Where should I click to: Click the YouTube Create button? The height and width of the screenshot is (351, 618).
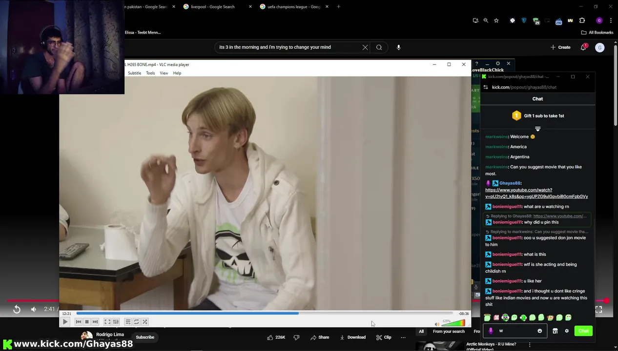[560, 47]
